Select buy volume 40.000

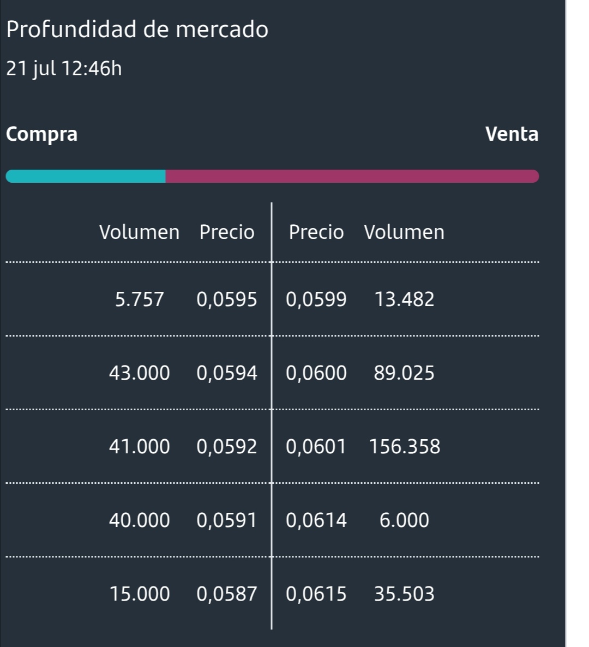click(140, 520)
